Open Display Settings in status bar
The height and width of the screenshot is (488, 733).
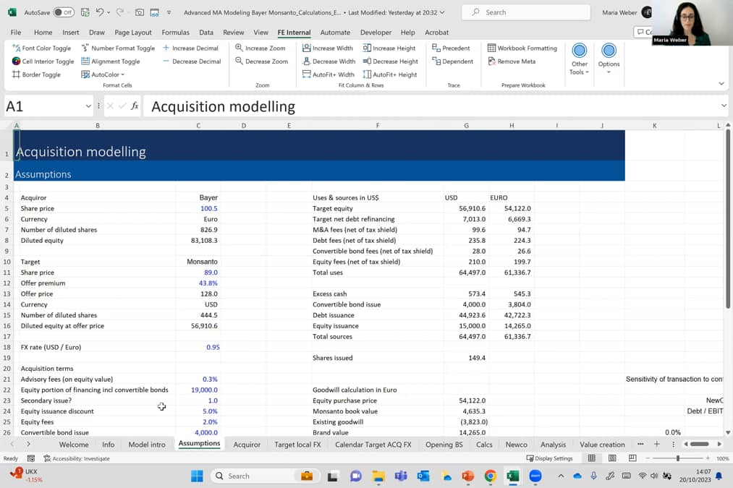point(549,458)
